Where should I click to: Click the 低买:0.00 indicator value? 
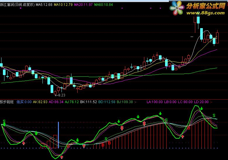24,102
